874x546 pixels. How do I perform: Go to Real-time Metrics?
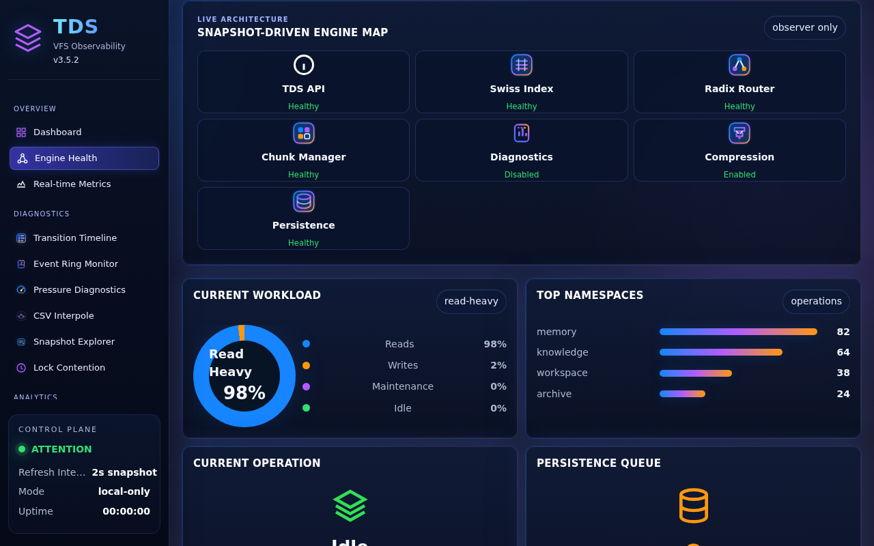tap(84, 184)
